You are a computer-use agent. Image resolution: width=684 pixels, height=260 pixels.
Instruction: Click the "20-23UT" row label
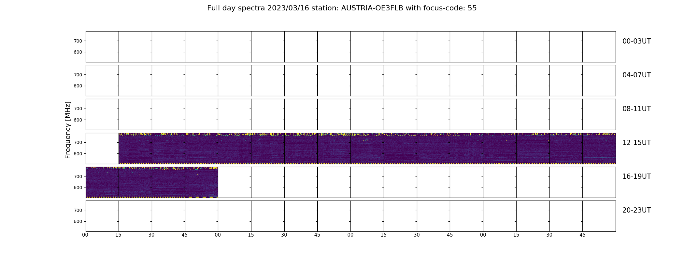(636, 210)
